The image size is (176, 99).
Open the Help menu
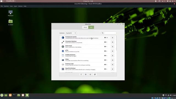[25, 6]
